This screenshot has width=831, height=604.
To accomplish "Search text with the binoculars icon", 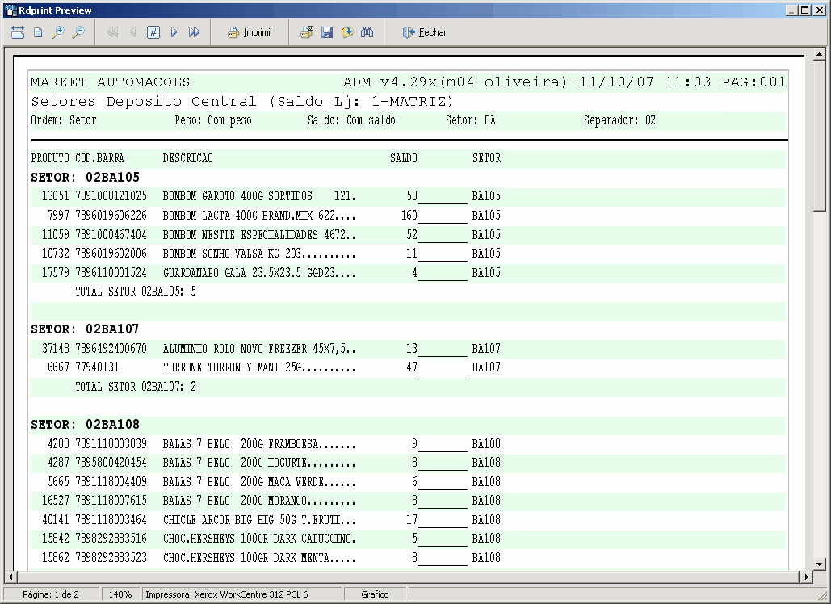I will coord(367,32).
